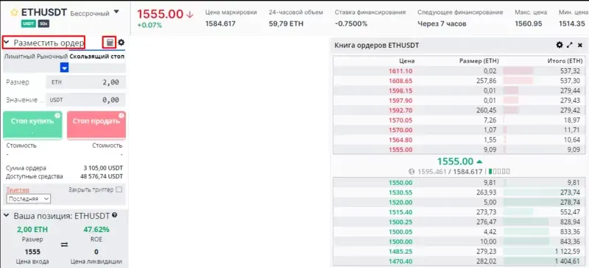Click the Цена column header

407,61
